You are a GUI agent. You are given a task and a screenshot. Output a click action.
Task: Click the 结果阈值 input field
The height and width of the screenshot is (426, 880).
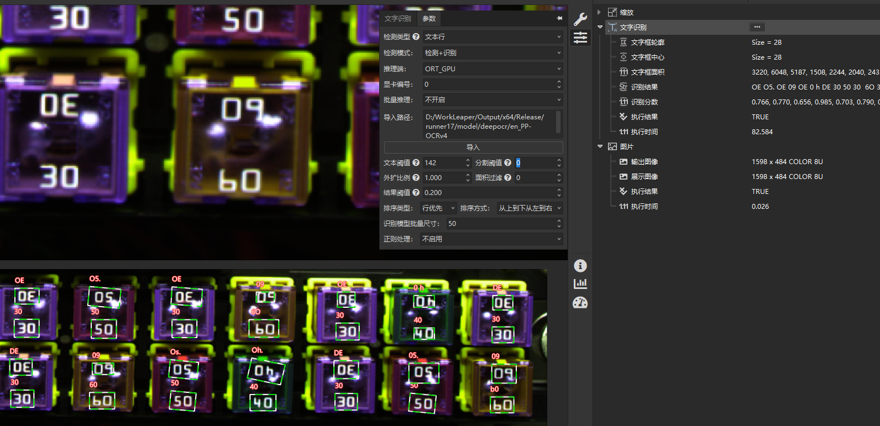pyautogui.click(x=488, y=193)
